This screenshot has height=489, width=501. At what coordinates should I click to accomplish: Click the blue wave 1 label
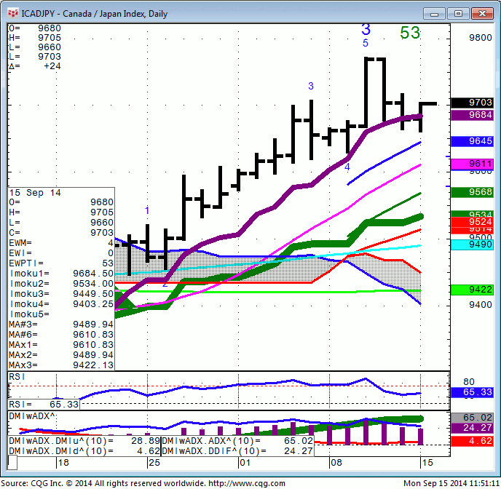(147, 210)
